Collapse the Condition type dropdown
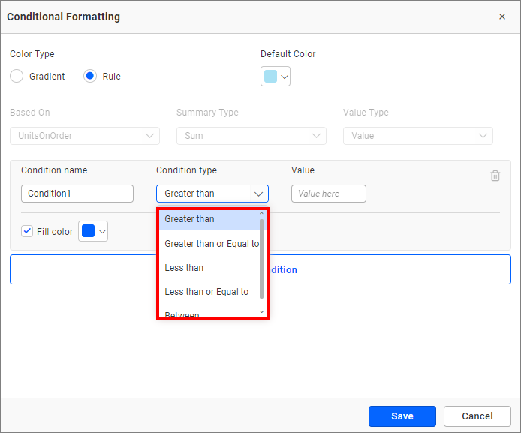This screenshot has width=521, height=433. click(258, 194)
